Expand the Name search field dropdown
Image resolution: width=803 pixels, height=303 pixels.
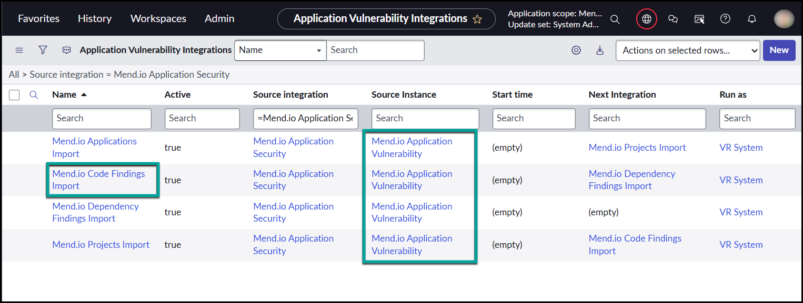point(280,50)
